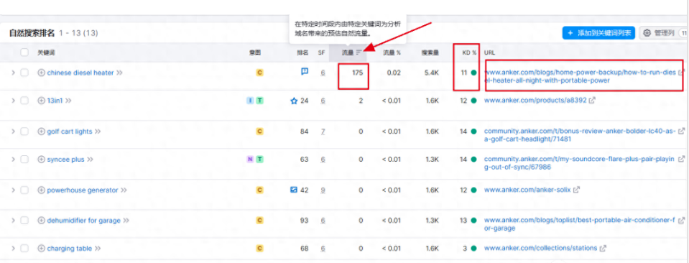Expand the 'golf cart lights' row
This screenshot has height=263, width=689.
(13, 131)
